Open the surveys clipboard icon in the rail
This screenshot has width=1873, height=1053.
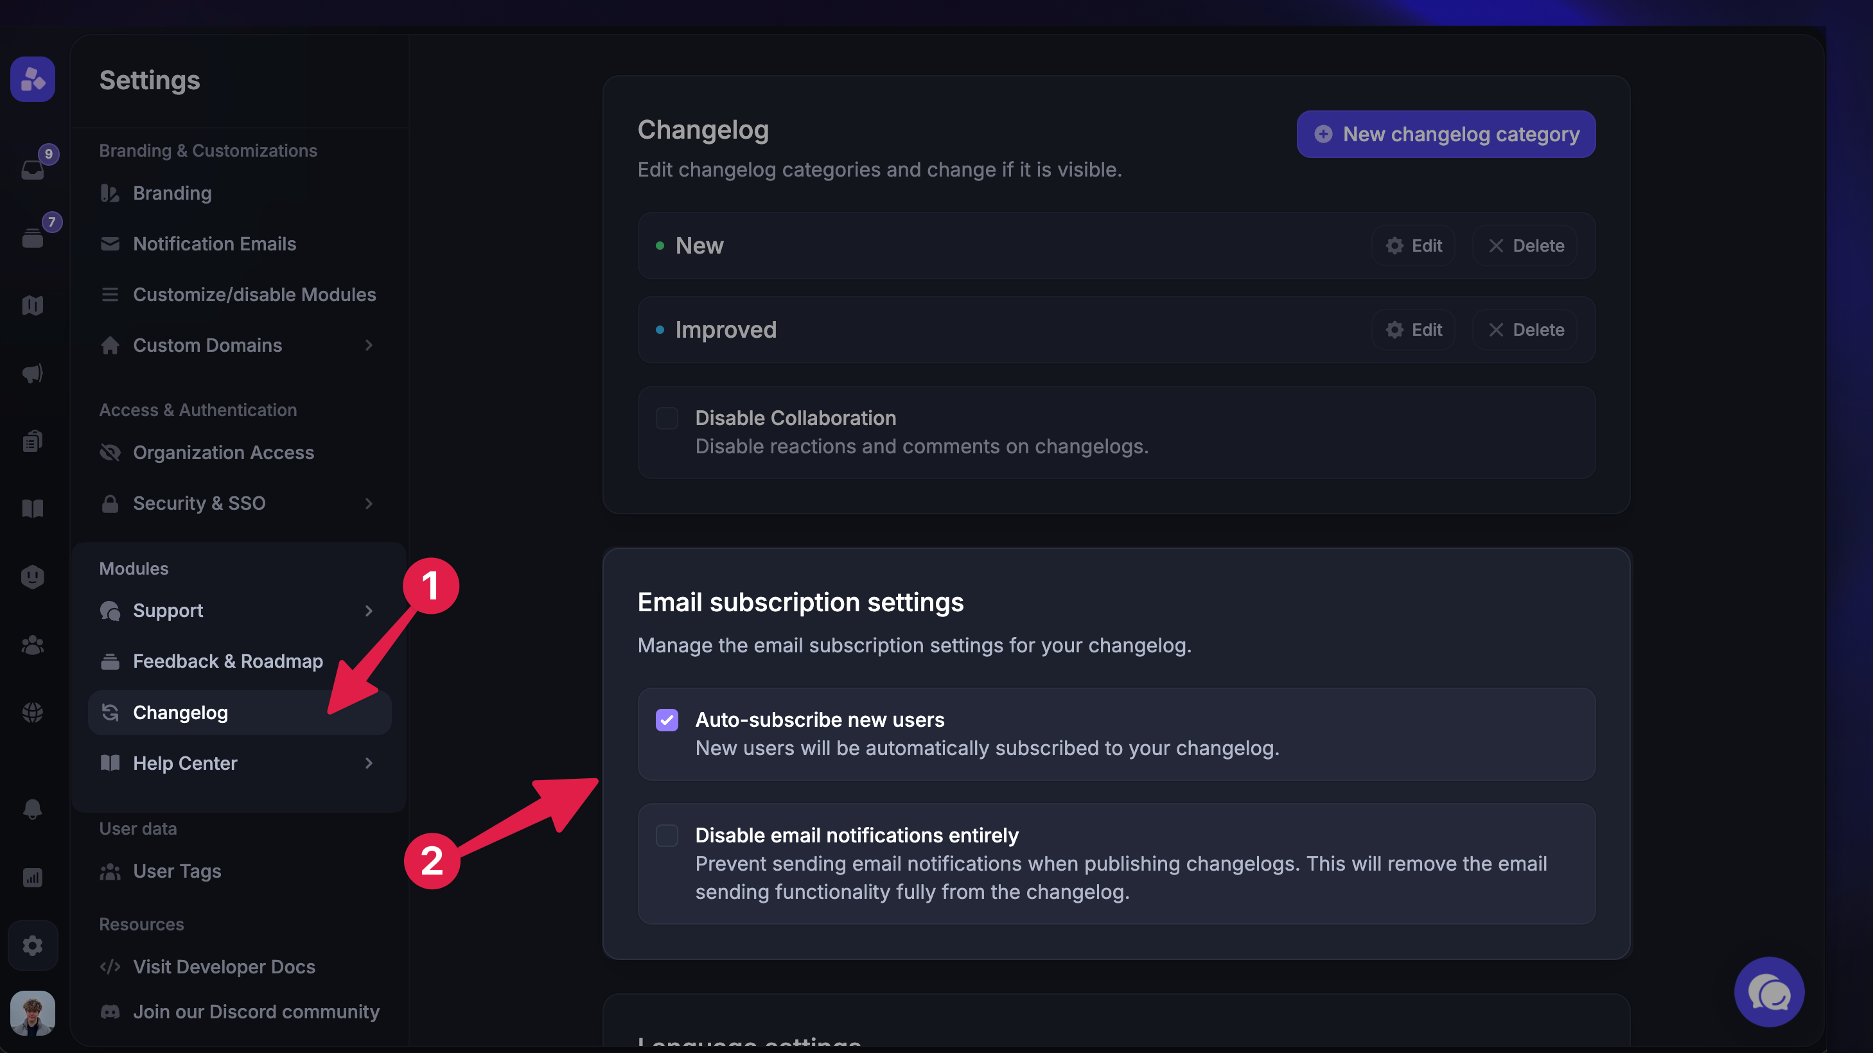pyautogui.click(x=33, y=441)
